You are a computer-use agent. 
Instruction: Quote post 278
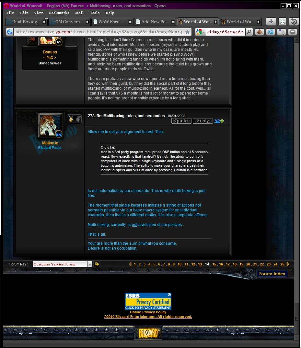point(181,121)
